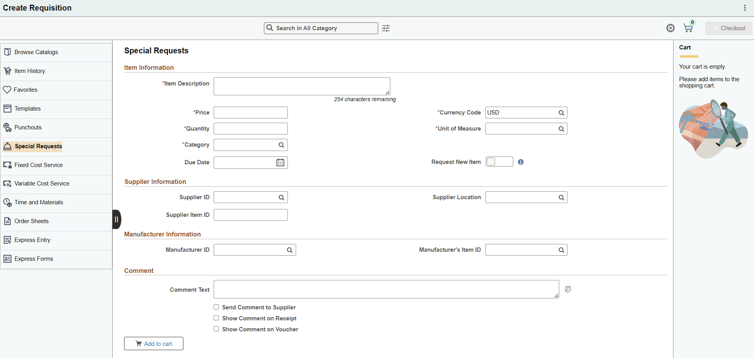Click the Fixed Cost Service icon
Viewport: 754px width, 358px height.
7,165
